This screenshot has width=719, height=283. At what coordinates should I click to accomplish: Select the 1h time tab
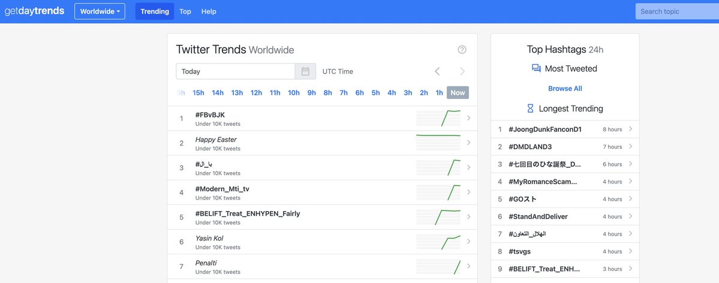pyautogui.click(x=440, y=93)
